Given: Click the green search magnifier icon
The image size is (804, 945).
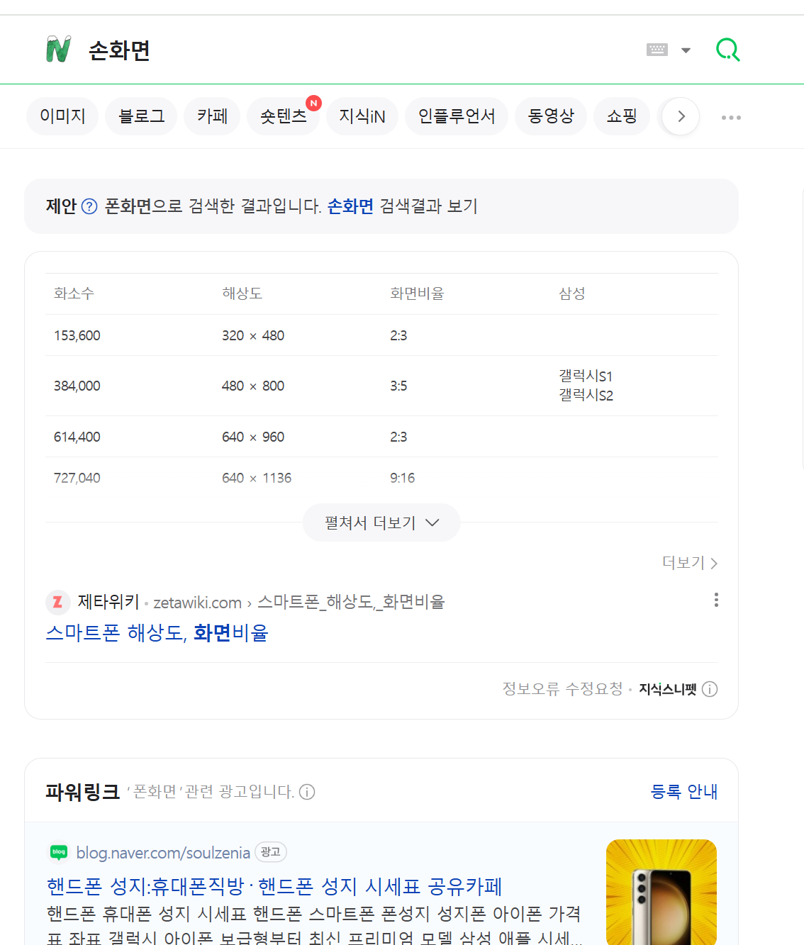Looking at the screenshot, I should 727,50.
